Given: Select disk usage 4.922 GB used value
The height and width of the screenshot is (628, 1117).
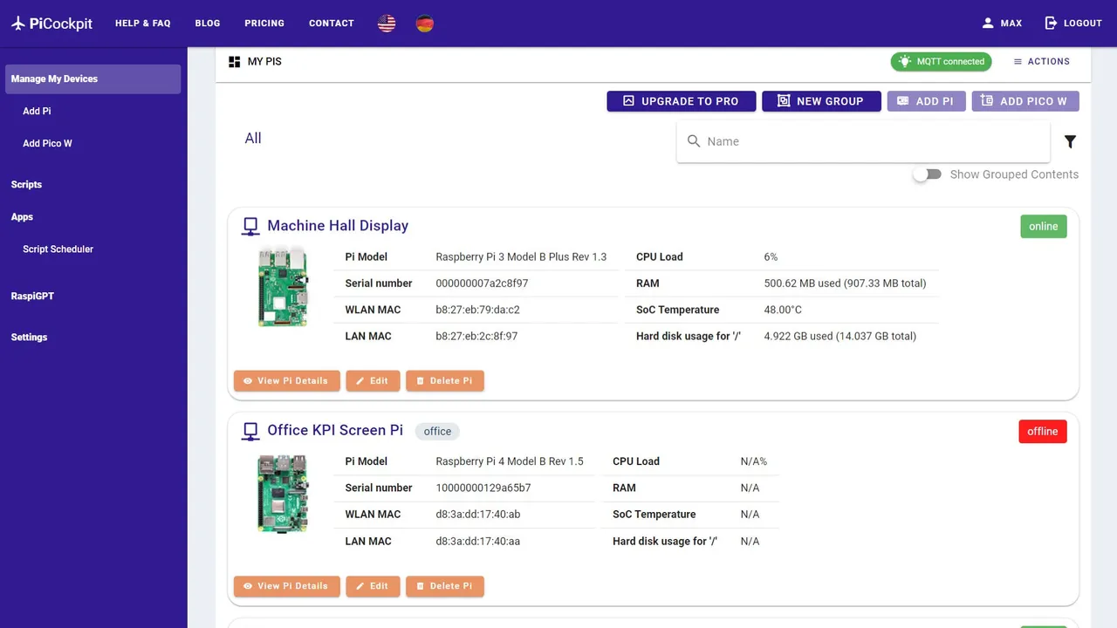Looking at the screenshot, I should (839, 337).
